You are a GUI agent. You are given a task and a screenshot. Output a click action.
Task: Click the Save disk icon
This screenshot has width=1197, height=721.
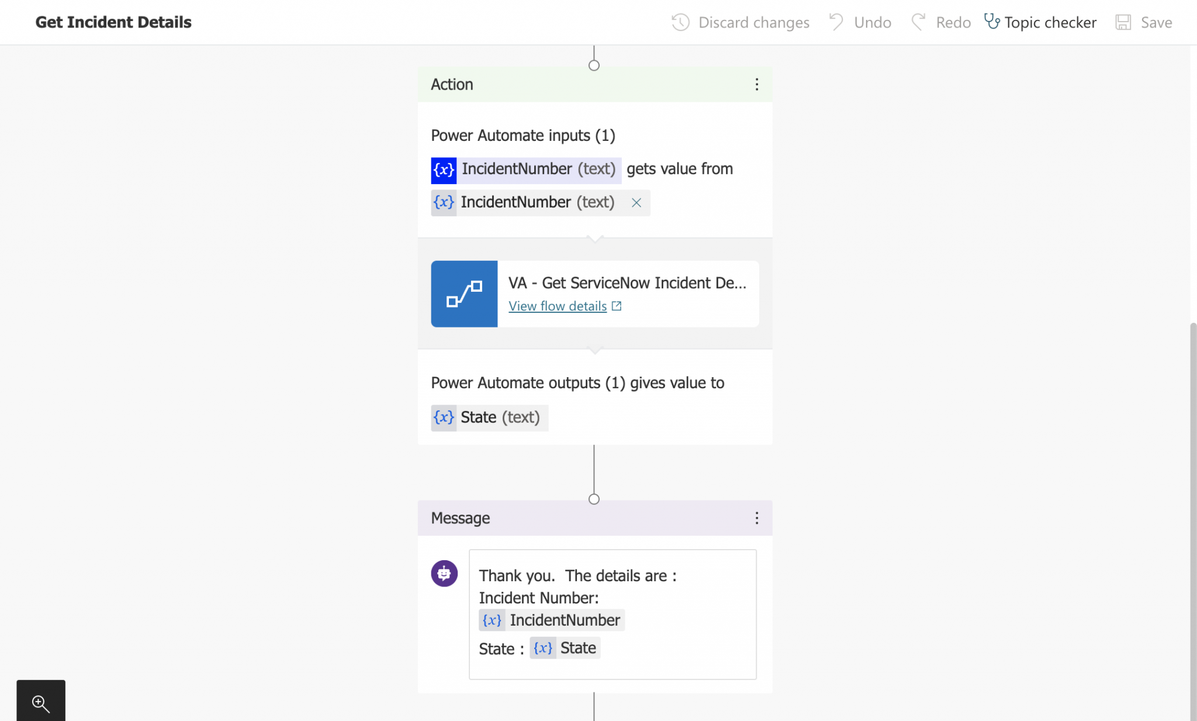click(1123, 22)
